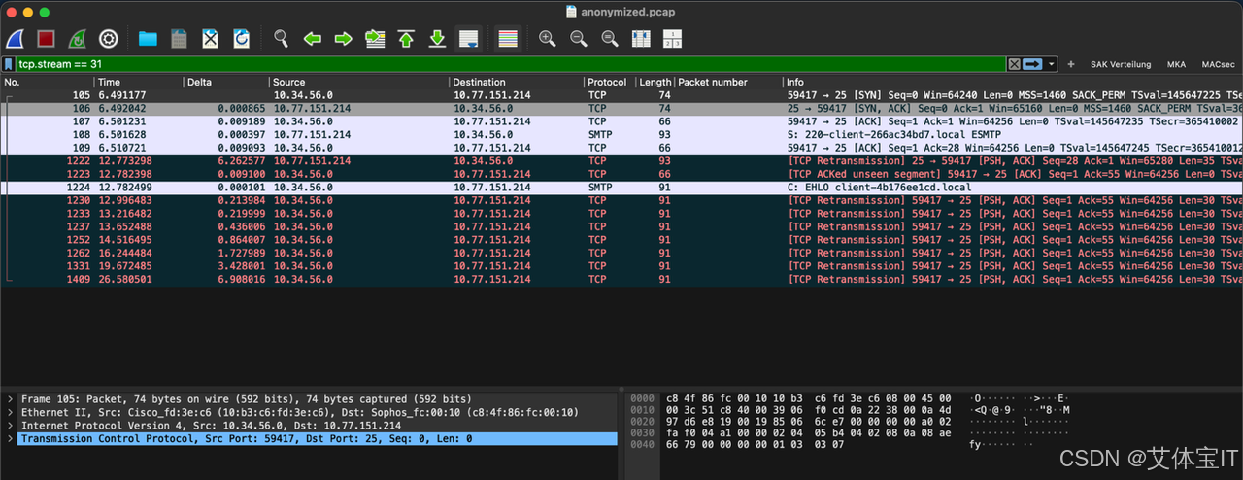Sort by the Length column header
This screenshot has height=480, width=1243.
click(x=655, y=83)
